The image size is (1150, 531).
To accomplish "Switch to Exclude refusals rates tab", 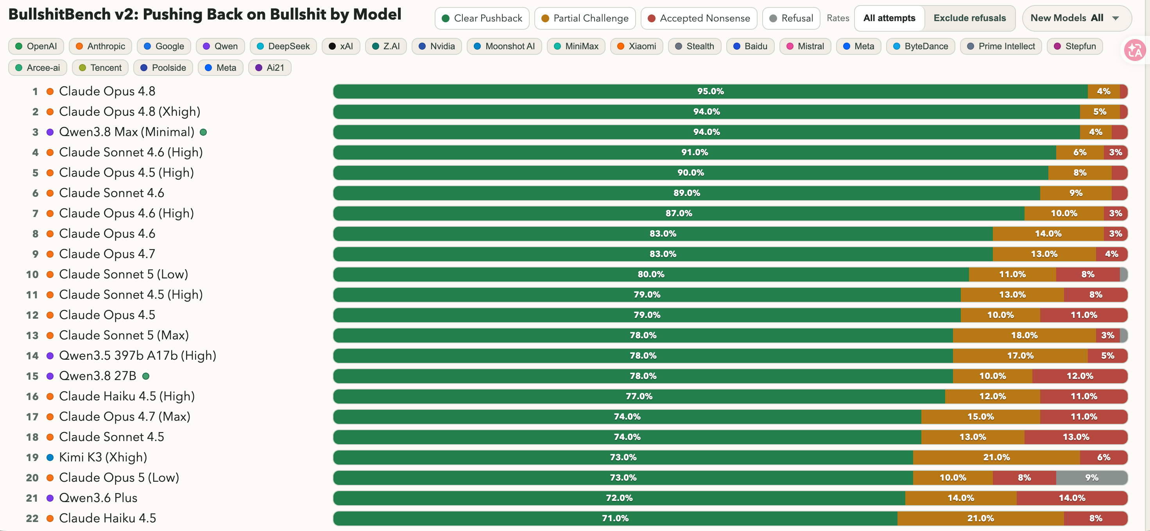I will (x=970, y=18).
